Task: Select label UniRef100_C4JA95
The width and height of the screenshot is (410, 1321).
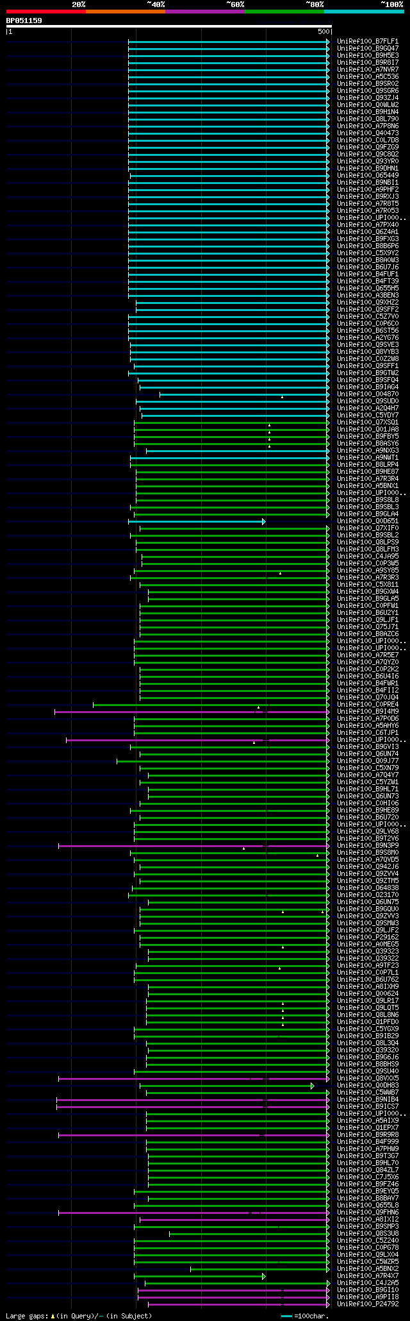Action: tap(368, 557)
